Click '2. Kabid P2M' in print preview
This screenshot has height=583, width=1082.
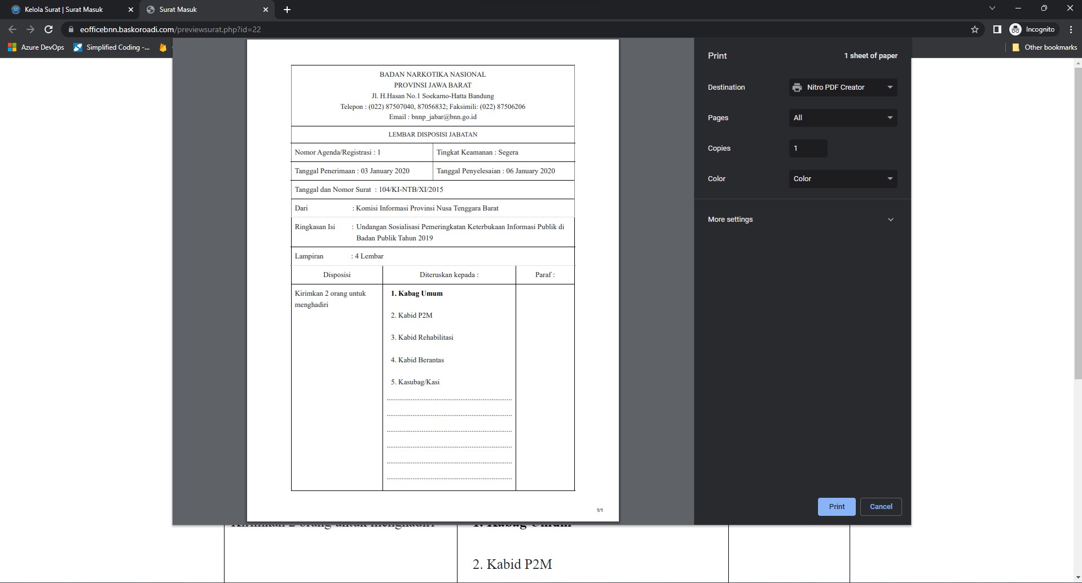[412, 315]
